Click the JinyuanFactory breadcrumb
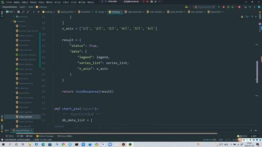262x147 pixels. tap(9, 7)
